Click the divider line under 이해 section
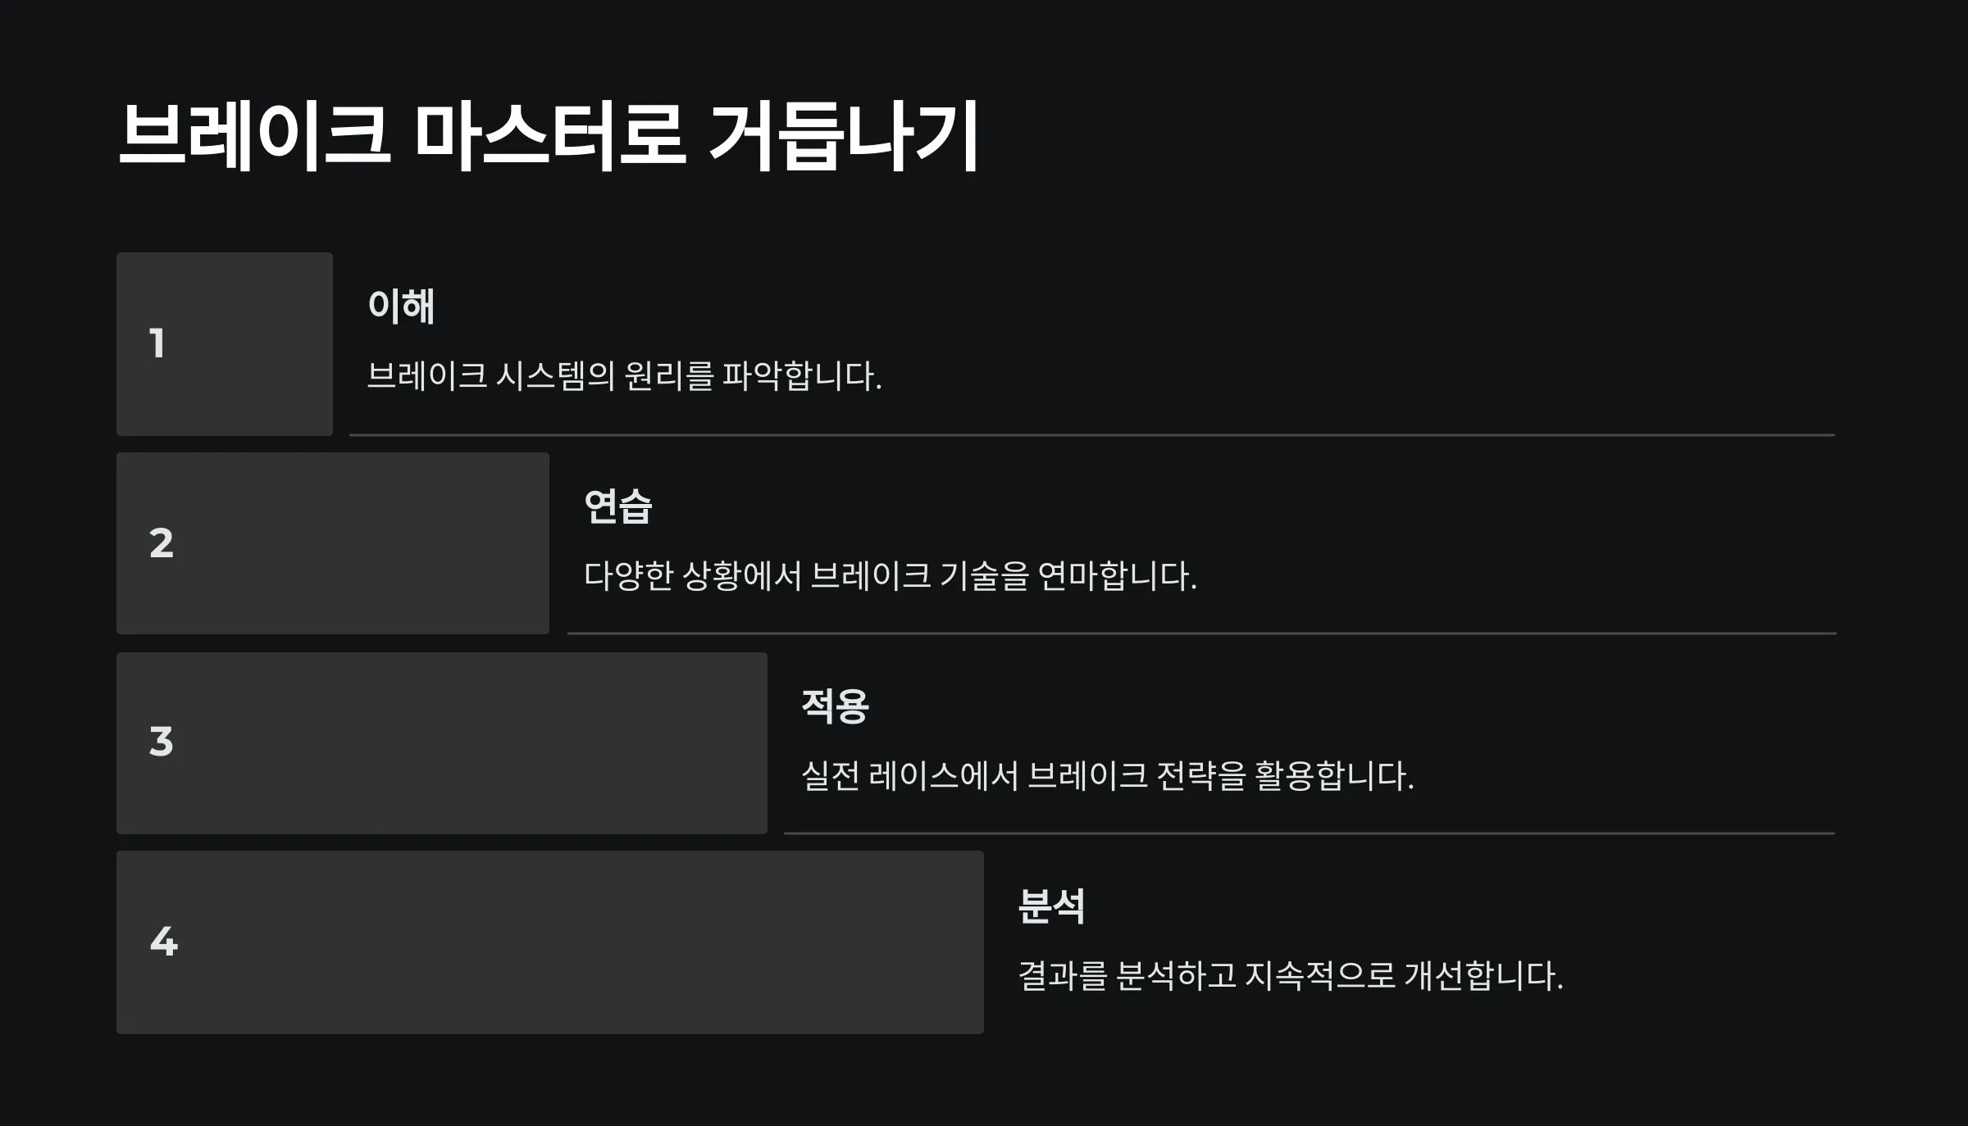This screenshot has height=1126, width=1968. [x=1092, y=435]
